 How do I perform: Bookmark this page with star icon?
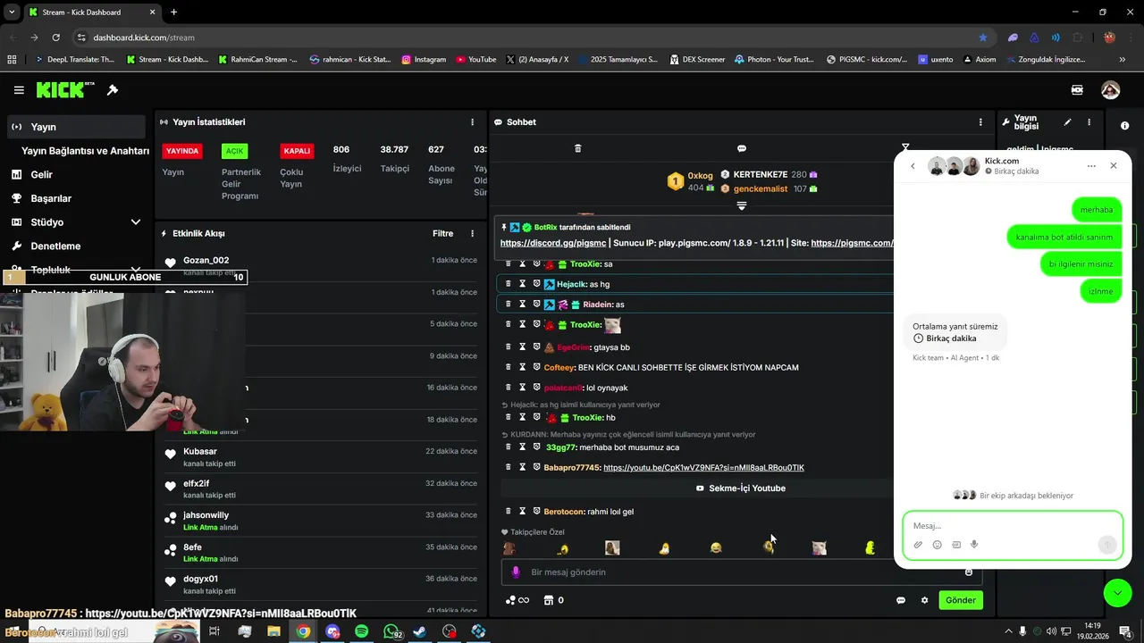point(983,38)
